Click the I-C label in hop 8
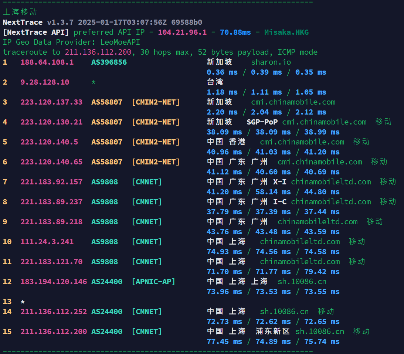 279,202
